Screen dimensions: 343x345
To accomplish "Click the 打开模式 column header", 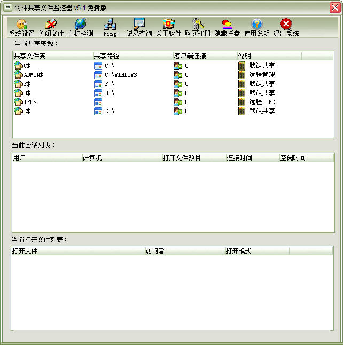I will click(257, 251).
